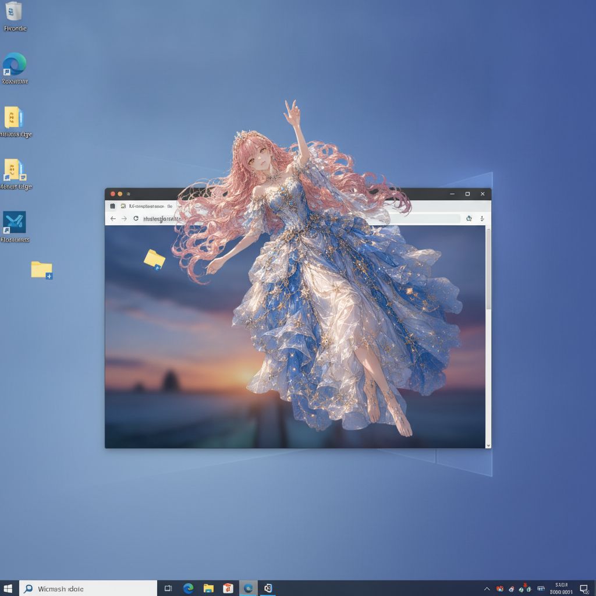The height and width of the screenshot is (596, 596).
Task: Open the browser downloads icon
Action: (482, 219)
